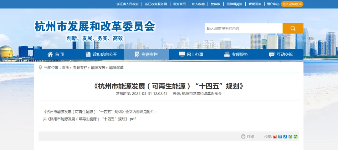Switch to 繁体版 traditional Chinese
This screenshot has width=338, height=150.
pos(215,4)
